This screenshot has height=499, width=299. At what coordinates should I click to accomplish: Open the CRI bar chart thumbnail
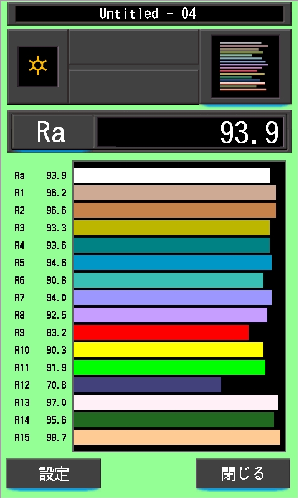245,66
